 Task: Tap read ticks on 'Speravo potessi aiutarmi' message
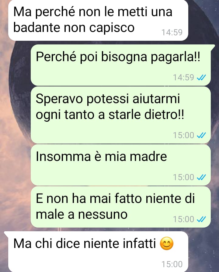pyautogui.click(x=201, y=135)
